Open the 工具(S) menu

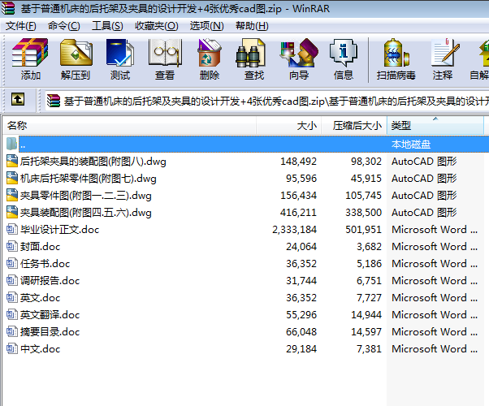pyautogui.click(x=107, y=25)
